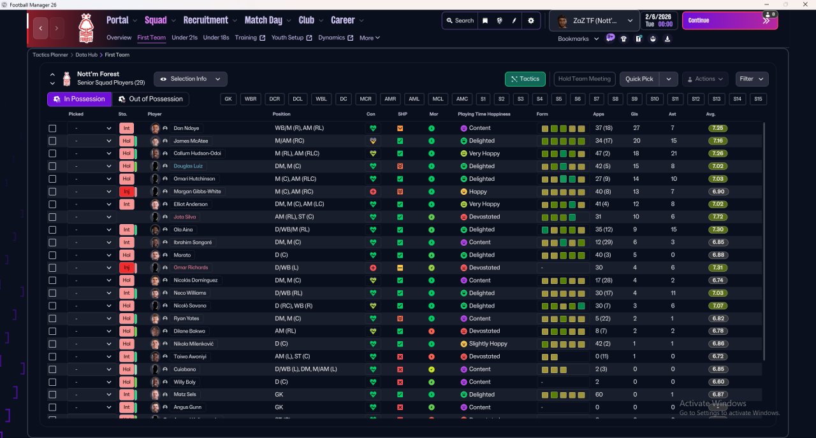
Task: Click the green average rating 7.25 badge
Action: tap(718, 128)
